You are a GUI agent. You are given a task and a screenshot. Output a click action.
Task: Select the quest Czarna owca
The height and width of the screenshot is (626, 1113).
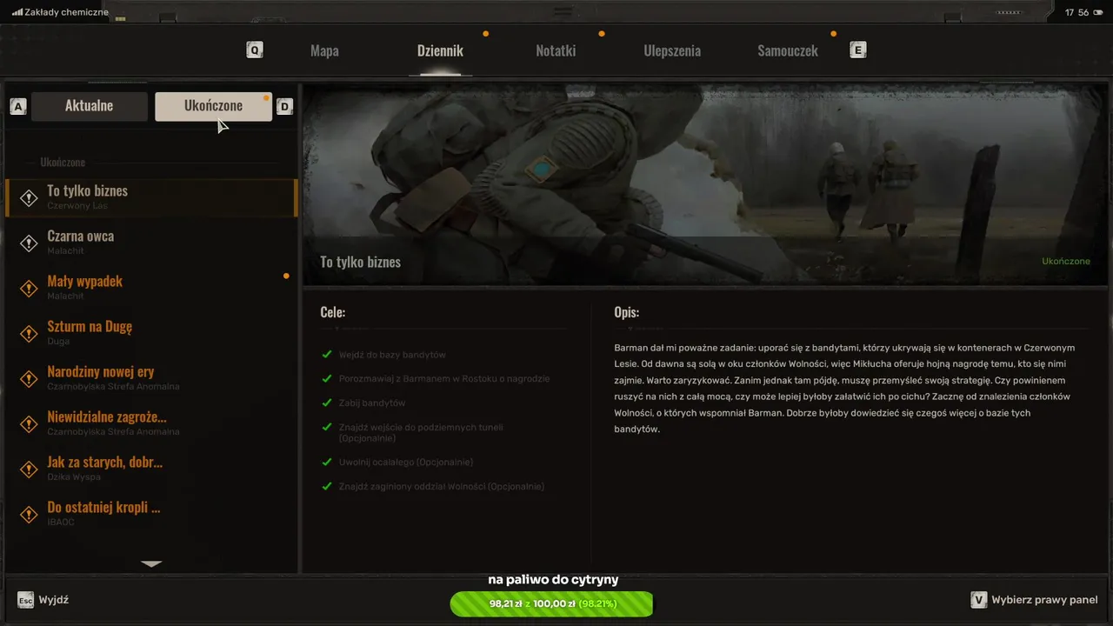click(x=151, y=243)
